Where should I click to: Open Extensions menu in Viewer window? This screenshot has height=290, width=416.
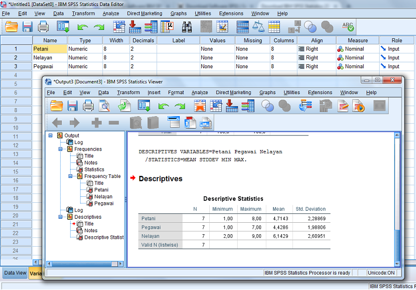320,92
